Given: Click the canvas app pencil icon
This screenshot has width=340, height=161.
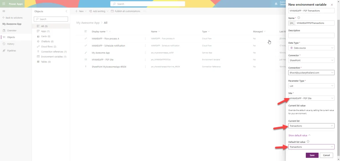Looking at the screenshot, I should (x=86, y=53).
